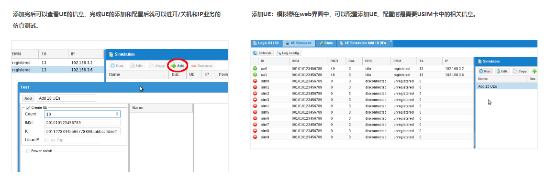Screen dimensions: 546x189
Task: Close the 'UE Simulator: Add 10 UEs' tab
Action: [x=391, y=42]
